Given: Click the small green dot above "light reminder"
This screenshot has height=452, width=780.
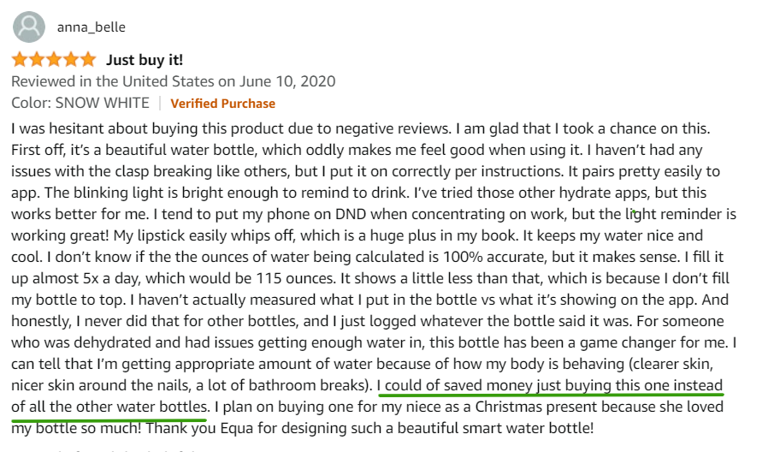Looking at the screenshot, I should (634, 211).
